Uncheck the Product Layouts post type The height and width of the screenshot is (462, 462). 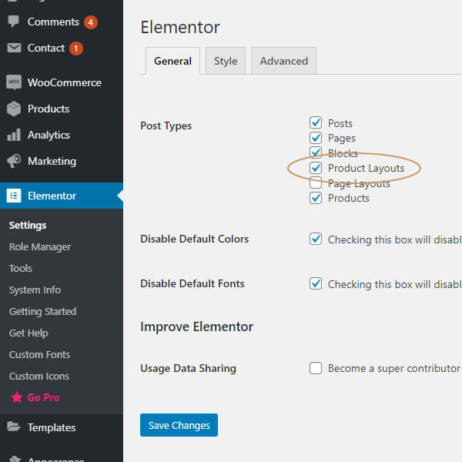316,168
